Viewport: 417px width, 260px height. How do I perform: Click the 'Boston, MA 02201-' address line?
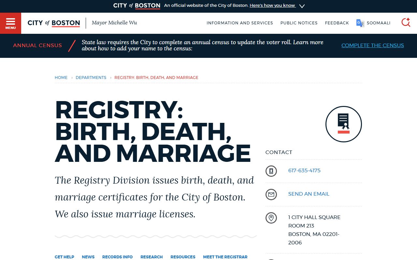coord(314,234)
